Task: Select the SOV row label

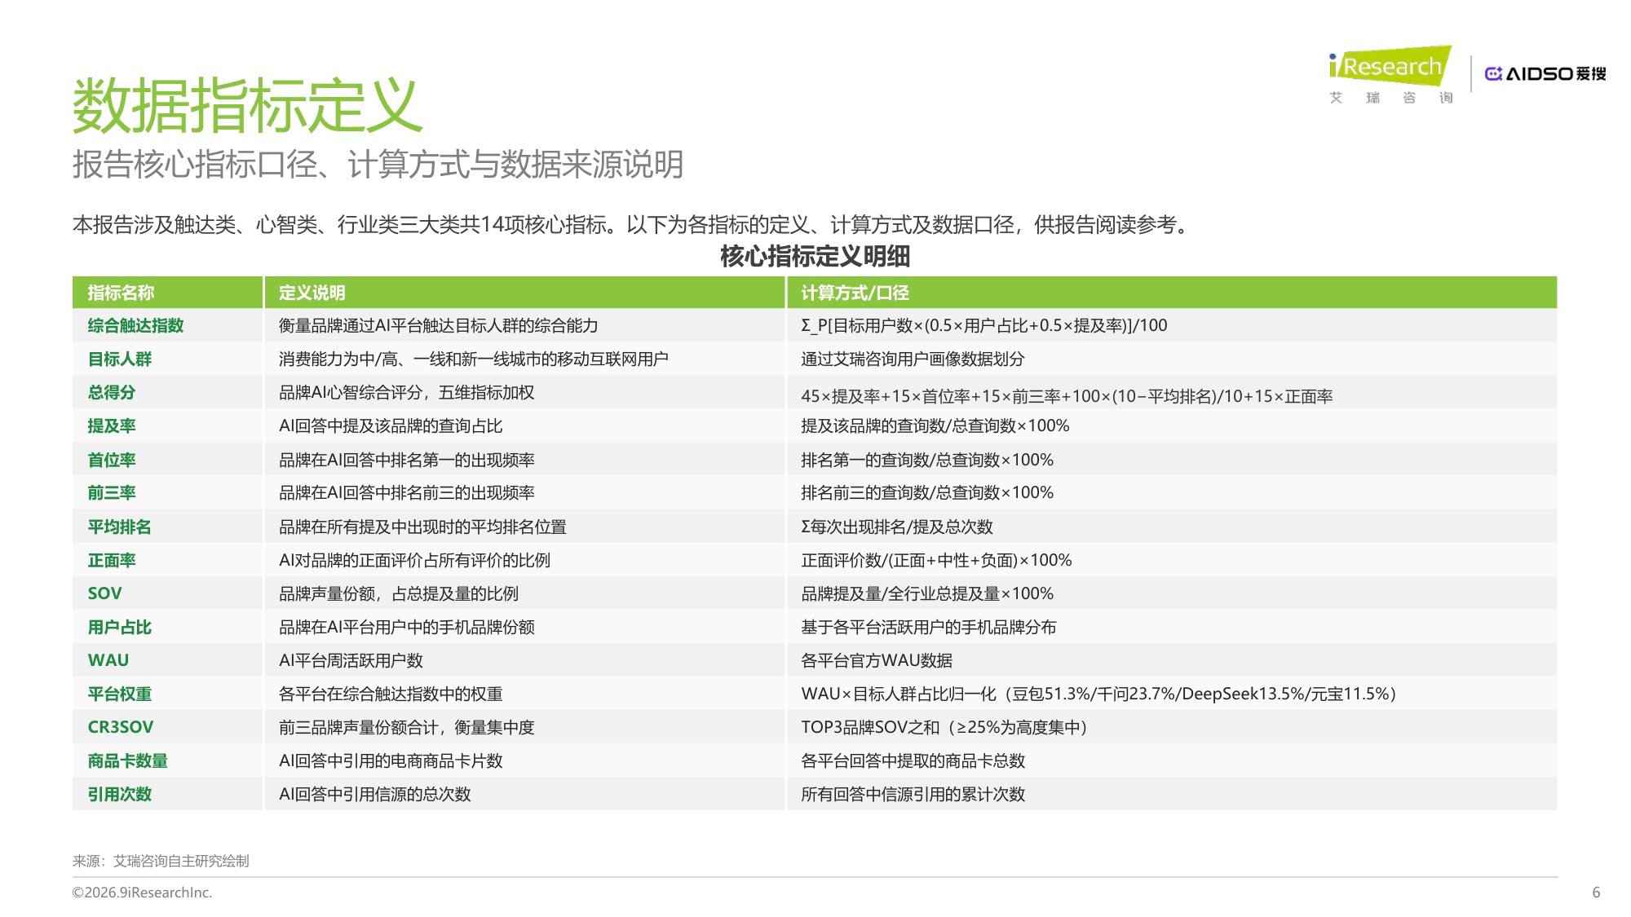Action: point(104,593)
